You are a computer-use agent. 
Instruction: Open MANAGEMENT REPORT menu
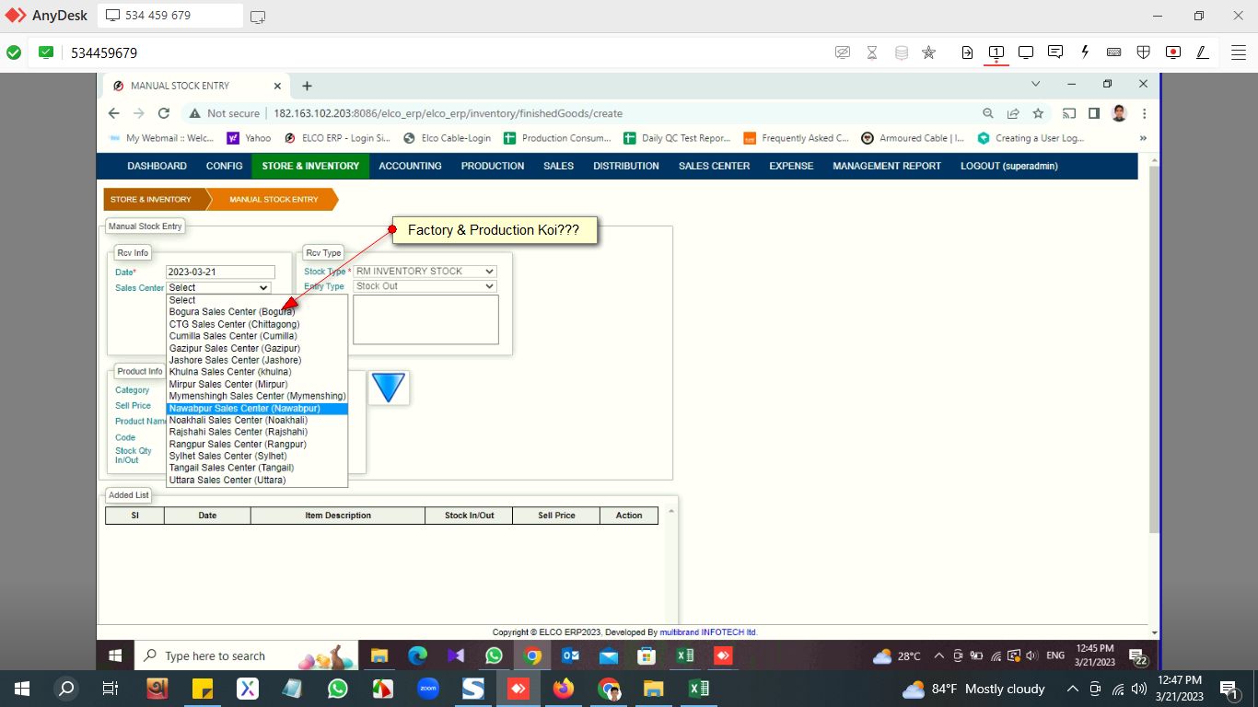(887, 166)
